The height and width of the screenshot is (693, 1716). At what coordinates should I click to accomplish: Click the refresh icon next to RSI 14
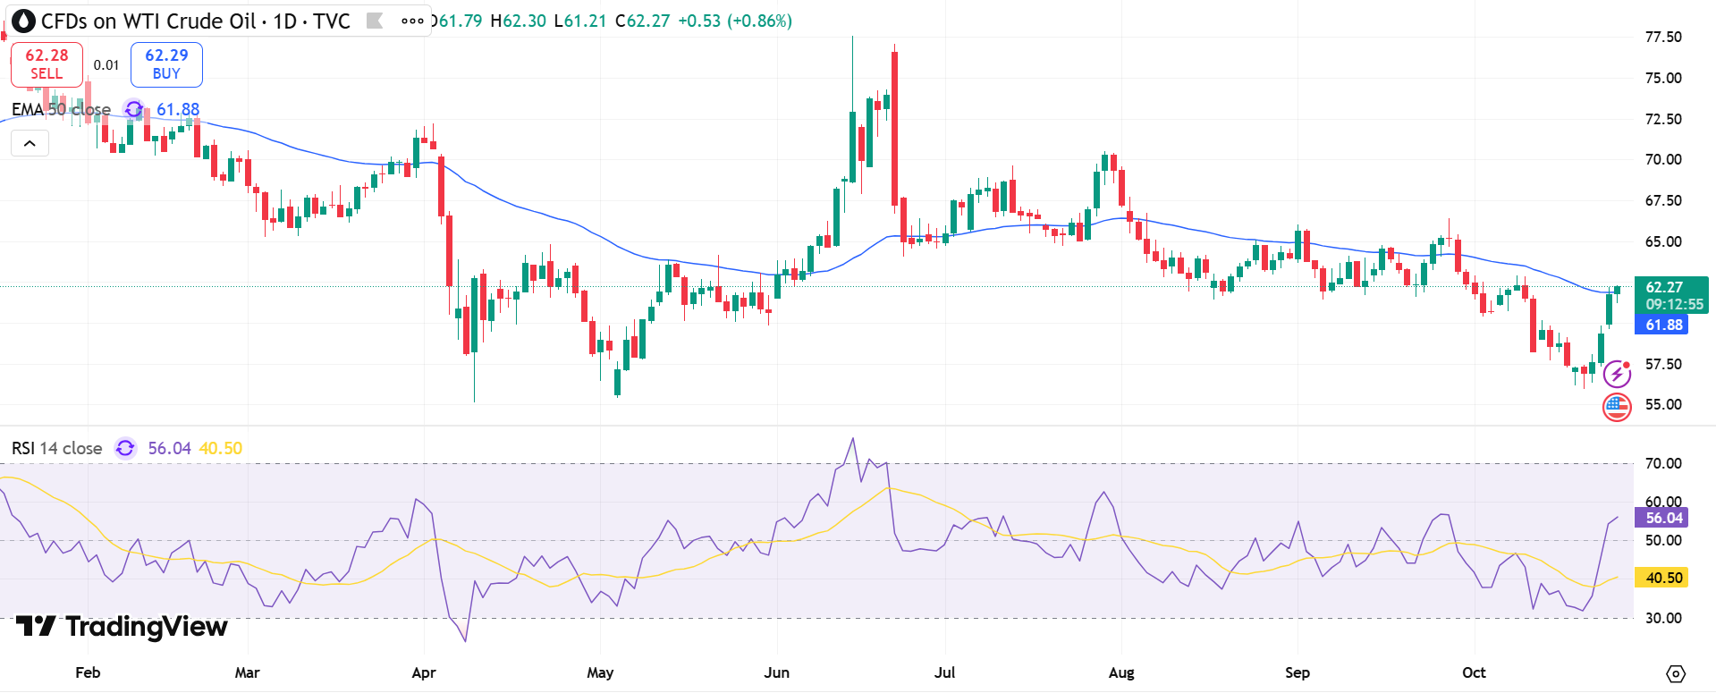(x=125, y=448)
